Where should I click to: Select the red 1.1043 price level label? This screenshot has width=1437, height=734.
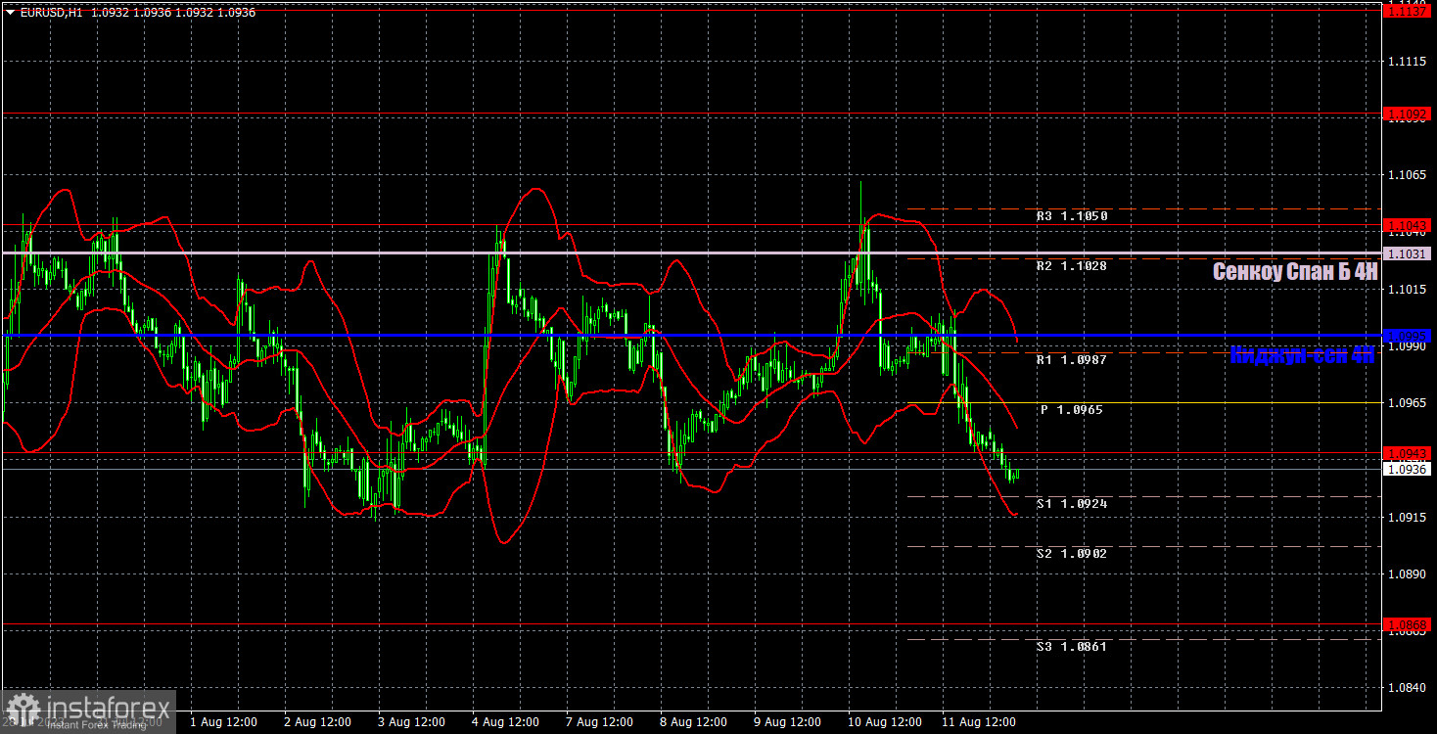coord(1408,225)
